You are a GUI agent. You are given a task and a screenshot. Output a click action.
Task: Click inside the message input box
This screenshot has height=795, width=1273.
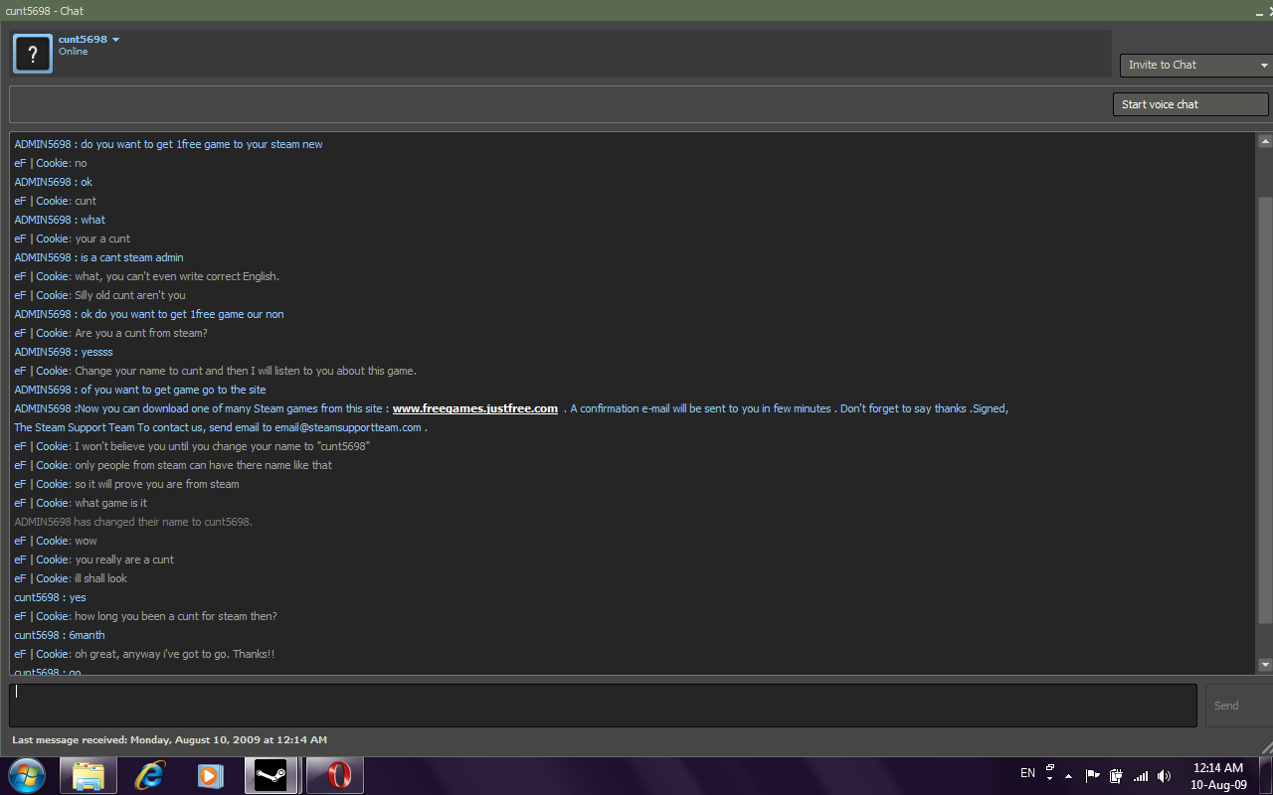[602, 706]
